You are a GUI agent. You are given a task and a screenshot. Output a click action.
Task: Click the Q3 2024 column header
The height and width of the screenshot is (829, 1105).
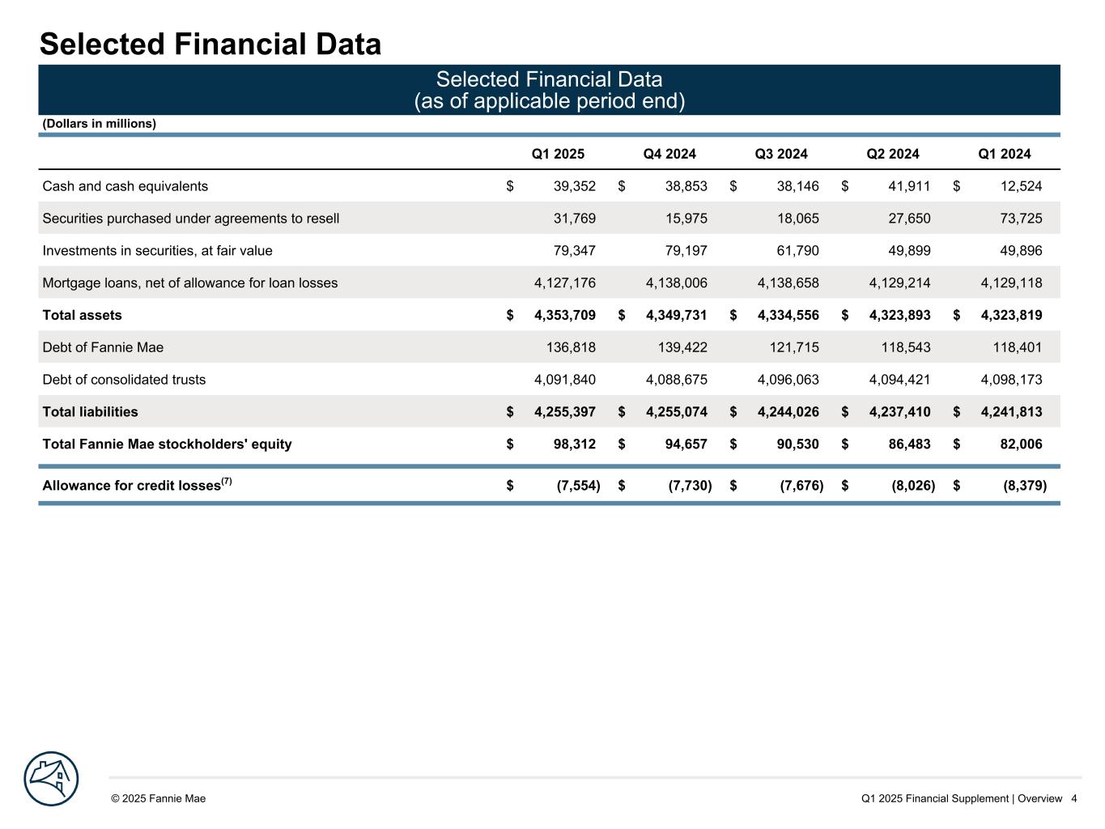click(x=781, y=154)
